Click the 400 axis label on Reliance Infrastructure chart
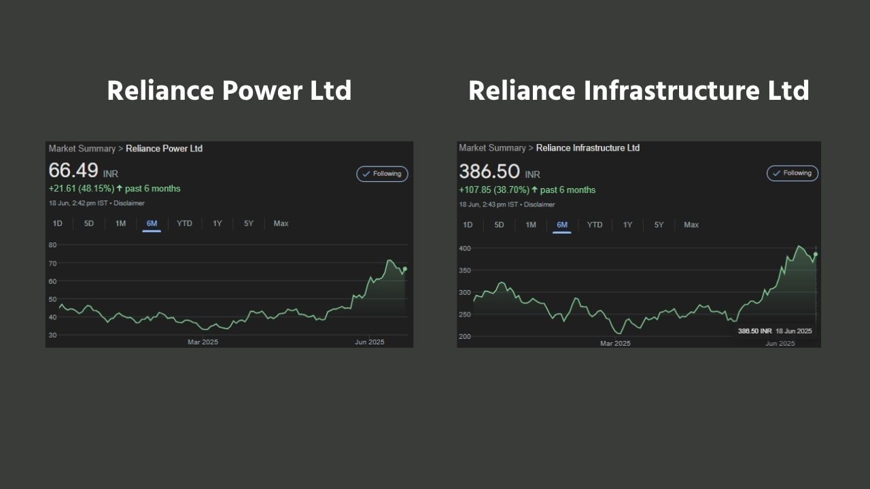Viewport: 870px width, 489px height. pyautogui.click(x=465, y=249)
